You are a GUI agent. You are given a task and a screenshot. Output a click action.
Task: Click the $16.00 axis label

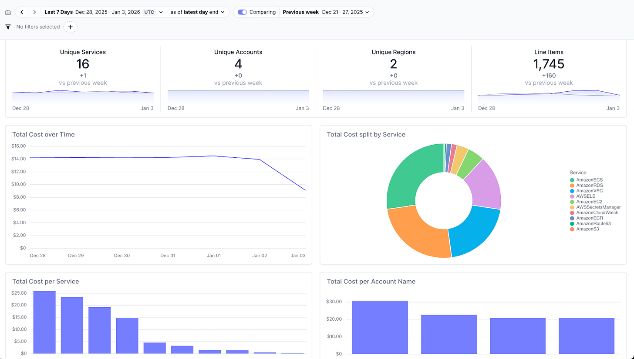click(x=19, y=146)
